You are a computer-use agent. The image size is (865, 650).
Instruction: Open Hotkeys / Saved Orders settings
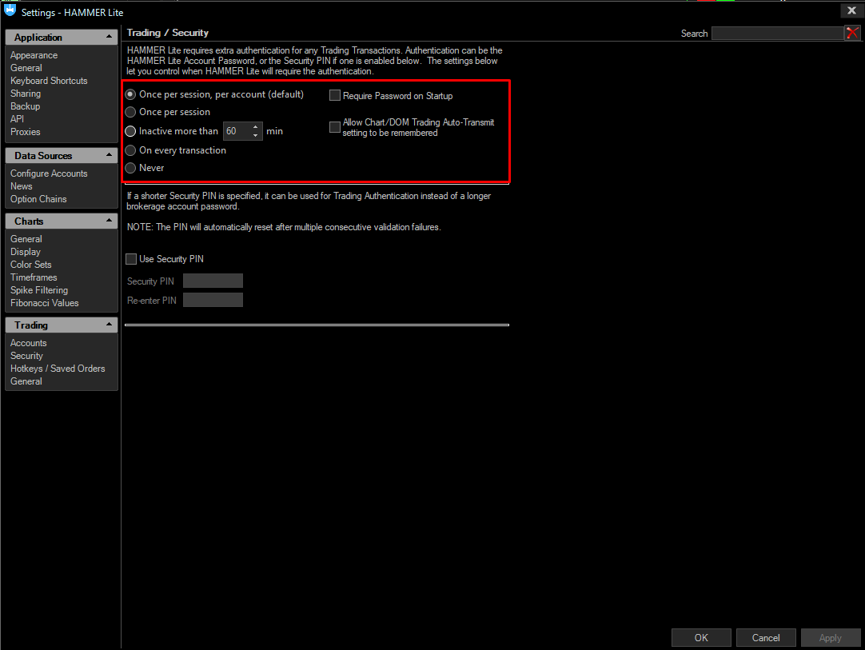pos(58,368)
